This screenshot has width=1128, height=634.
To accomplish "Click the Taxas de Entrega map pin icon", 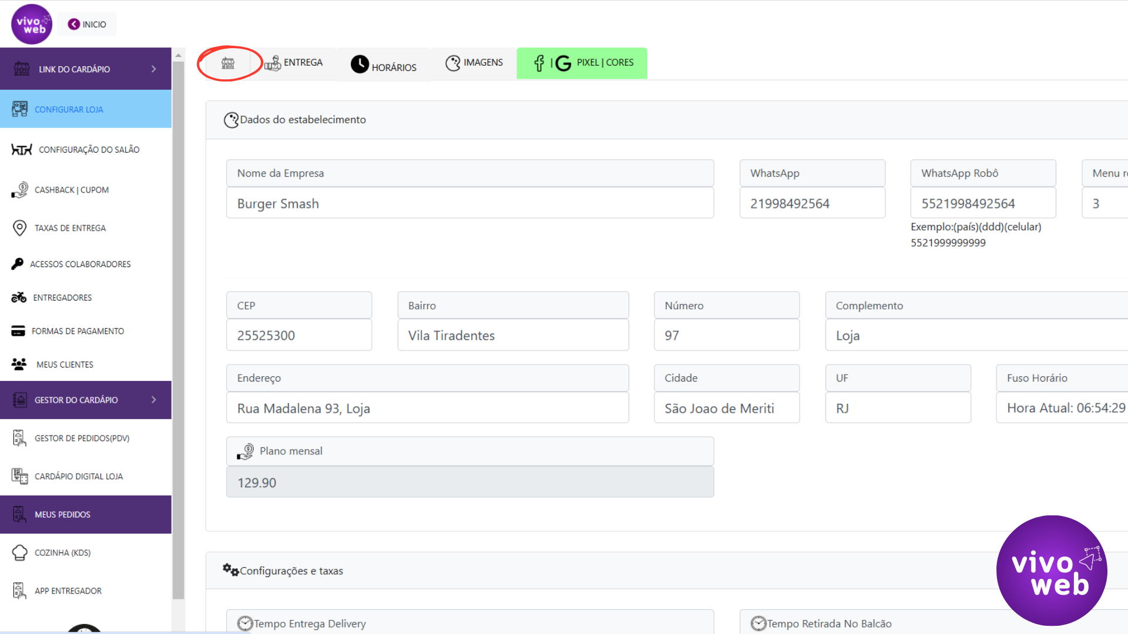I will click(19, 228).
